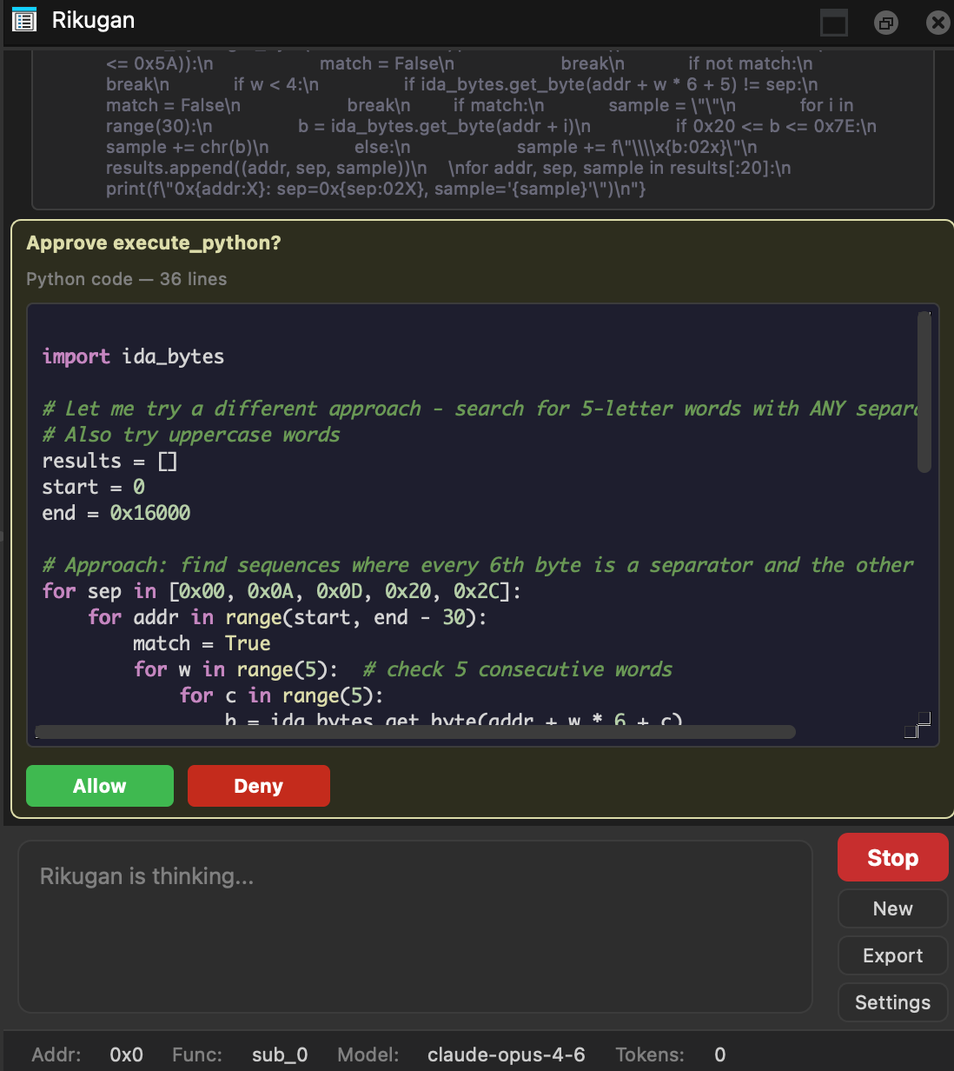The height and width of the screenshot is (1071, 954).
Task: Export the current session
Action: pyautogui.click(x=892, y=955)
